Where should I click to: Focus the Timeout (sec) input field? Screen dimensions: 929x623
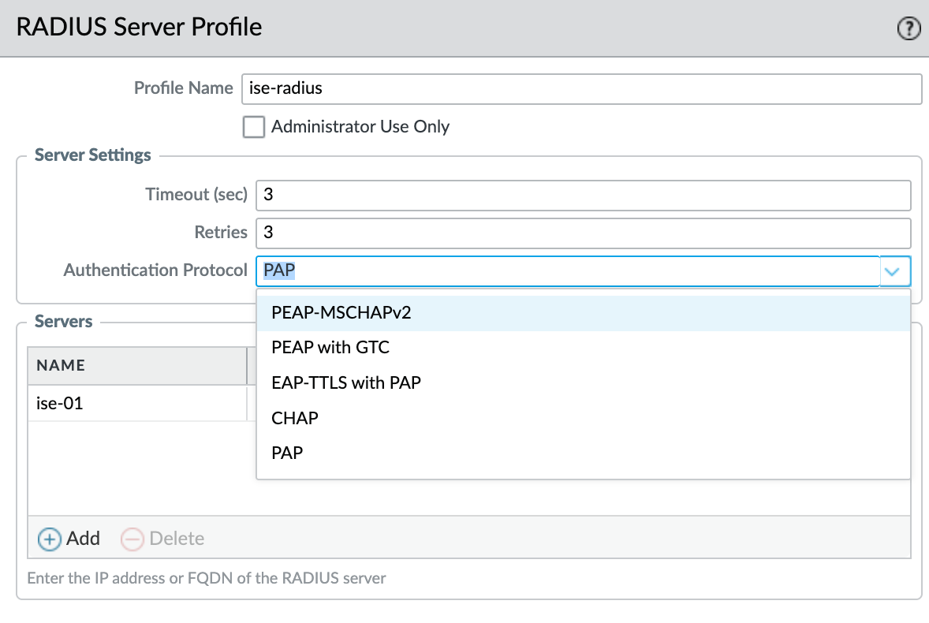[x=583, y=195]
